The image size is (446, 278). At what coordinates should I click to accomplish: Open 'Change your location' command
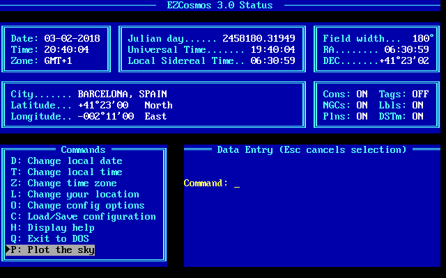point(75,195)
